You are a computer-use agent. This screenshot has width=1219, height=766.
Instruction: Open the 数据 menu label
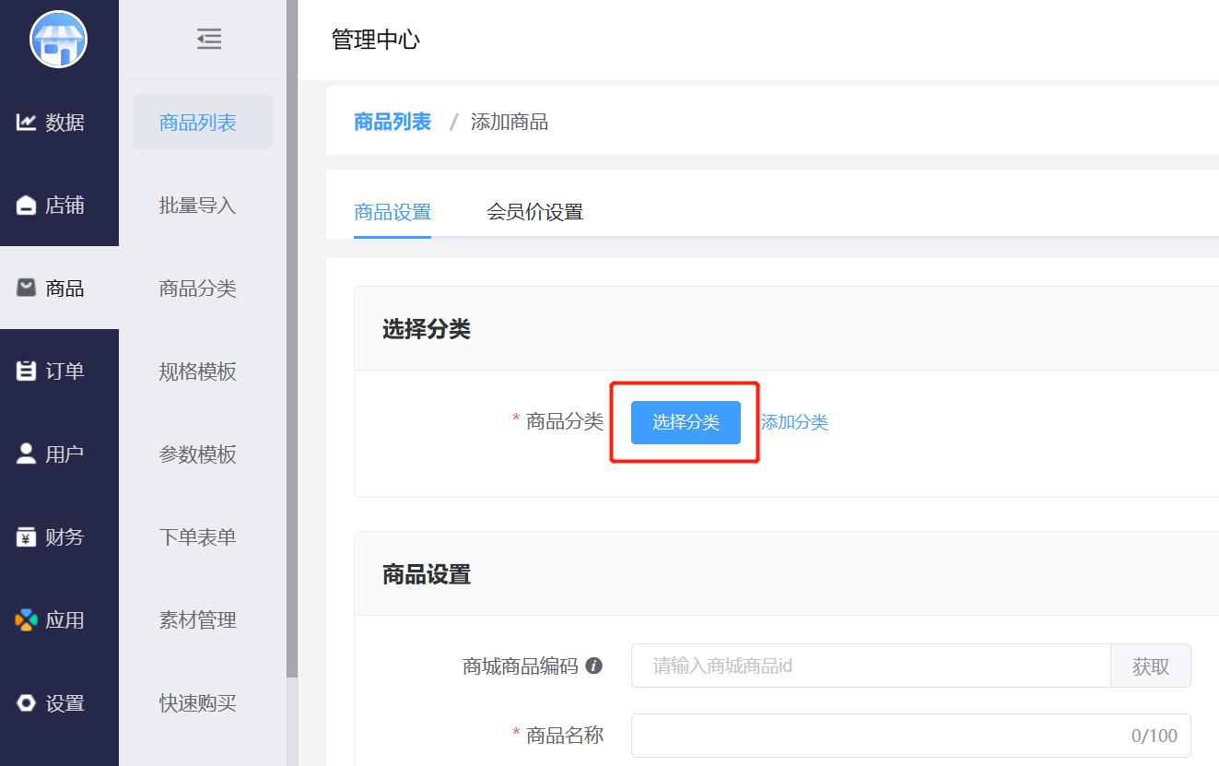[64, 122]
